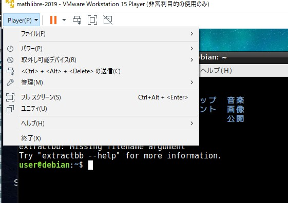Click the disc icon beside 取外し可能デバイス(R)

pos(10,60)
